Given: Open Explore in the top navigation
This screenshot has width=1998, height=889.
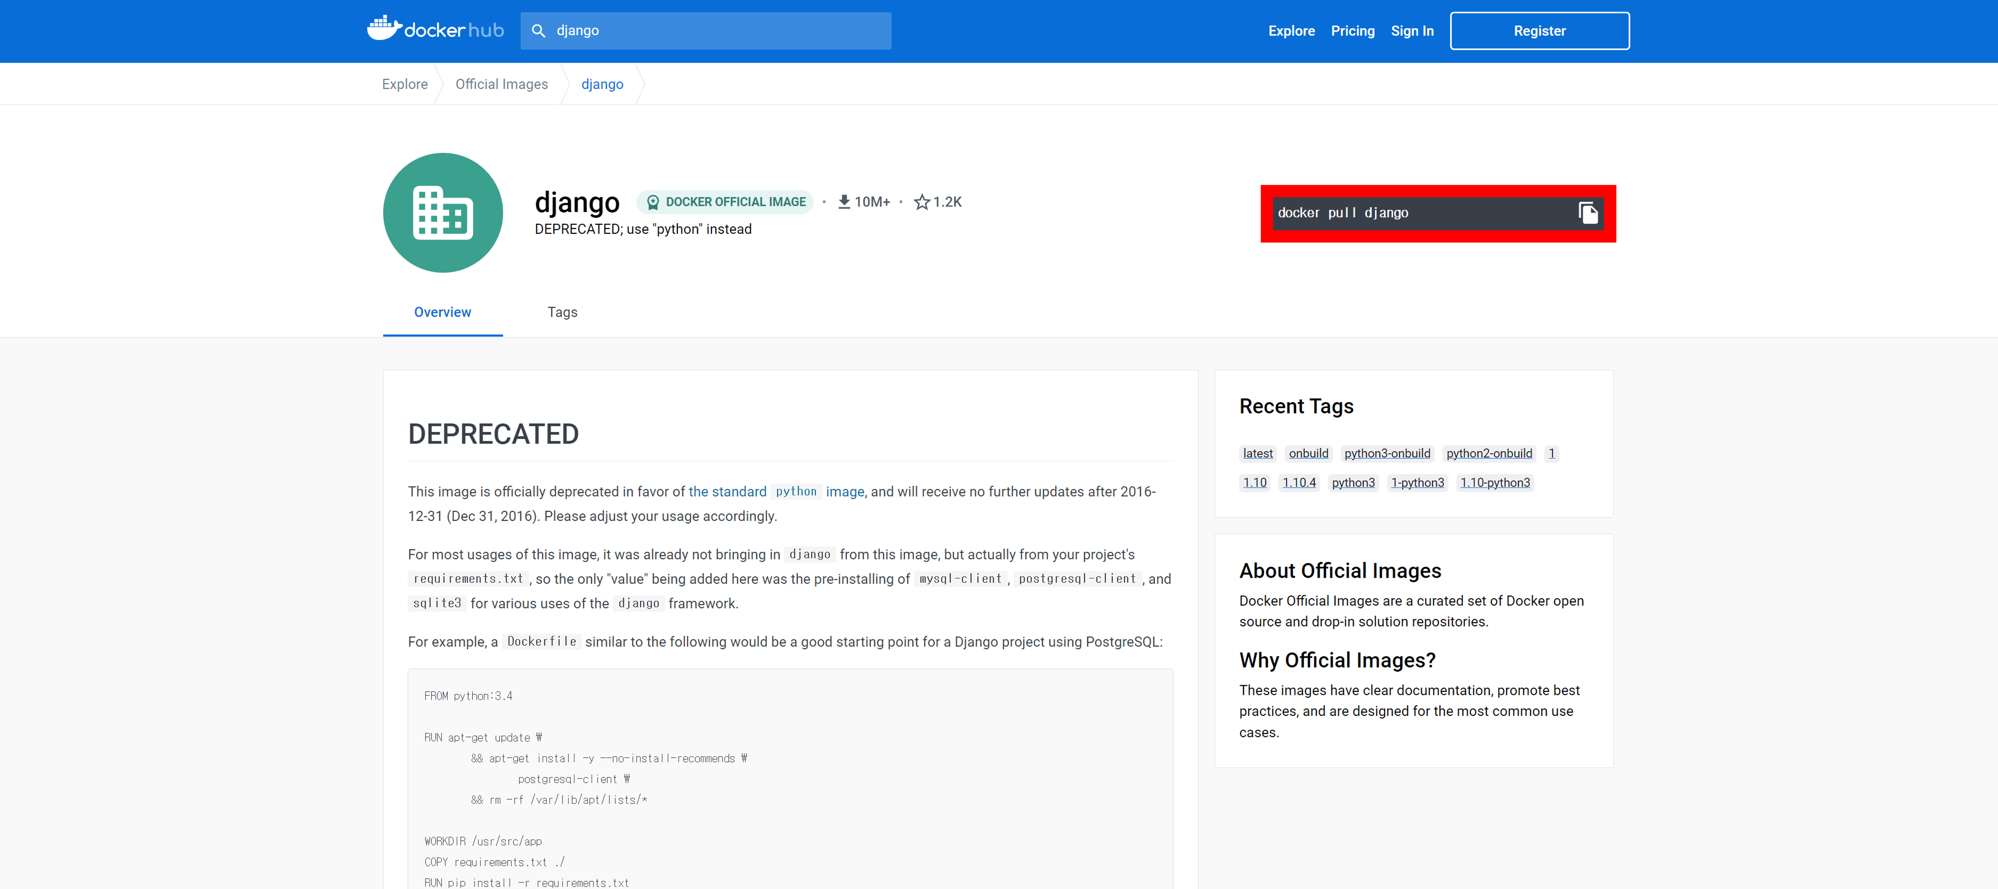Looking at the screenshot, I should point(1291,31).
